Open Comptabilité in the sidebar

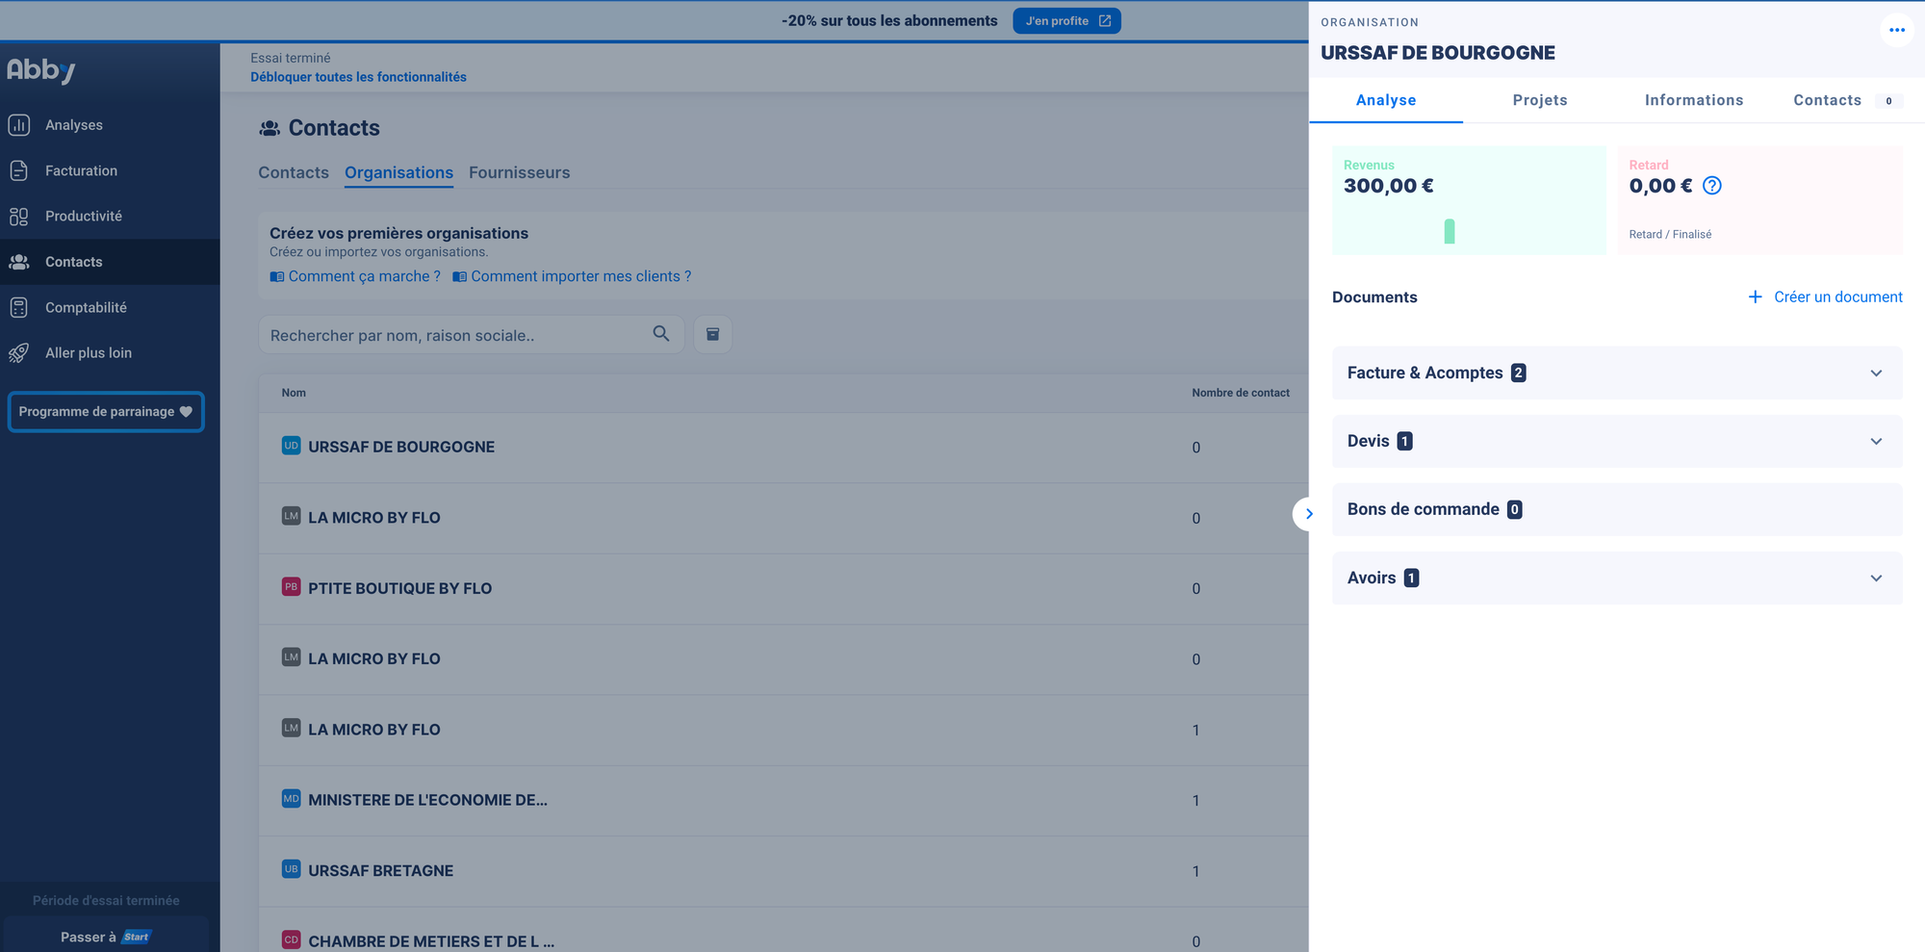tap(86, 307)
